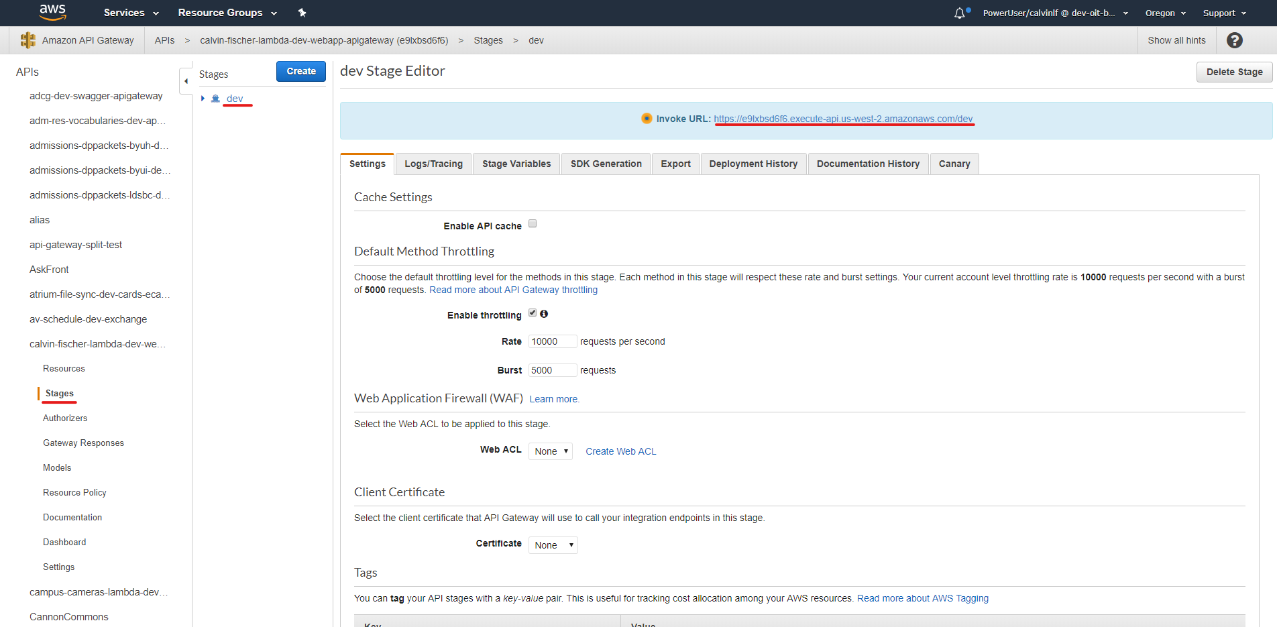
Task: Open the Certificate dropdown
Action: click(553, 545)
